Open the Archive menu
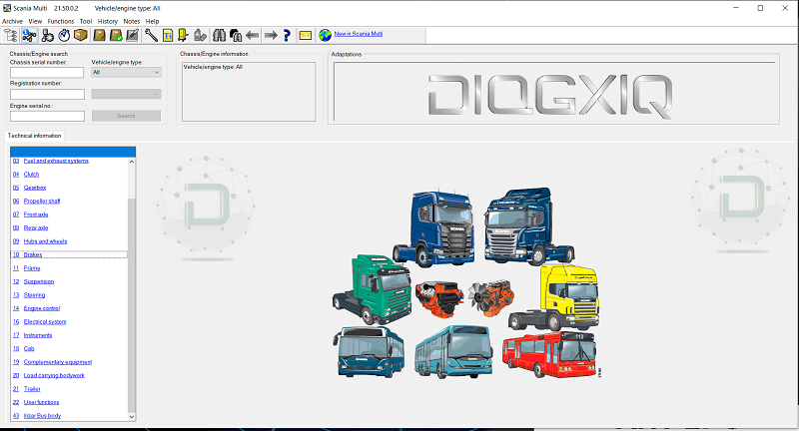This screenshot has width=799, height=431. (12, 21)
